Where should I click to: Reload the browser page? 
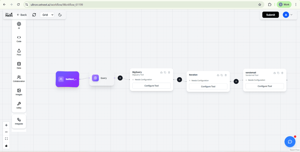[18, 4]
